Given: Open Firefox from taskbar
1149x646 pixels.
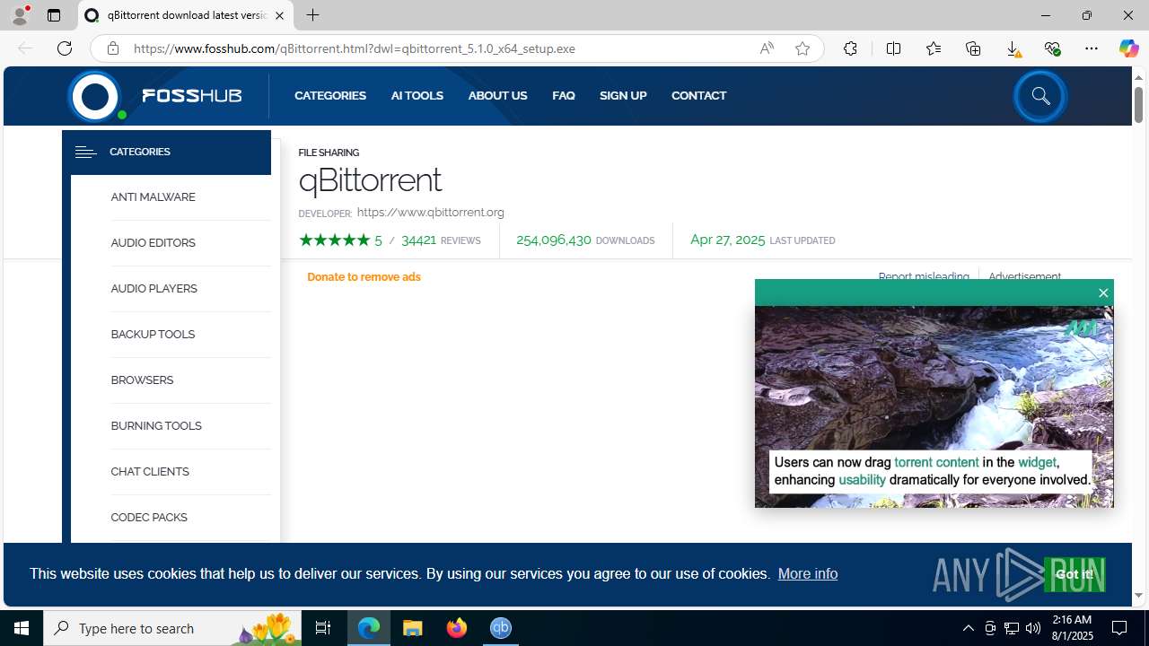Looking at the screenshot, I should point(457,628).
